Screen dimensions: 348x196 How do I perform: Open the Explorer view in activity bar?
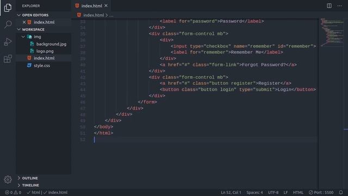(x=8, y=8)
